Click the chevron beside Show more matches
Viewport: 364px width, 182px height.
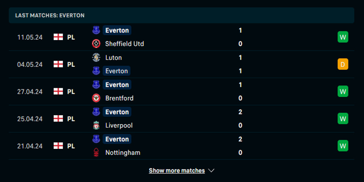tap(211, 171)
